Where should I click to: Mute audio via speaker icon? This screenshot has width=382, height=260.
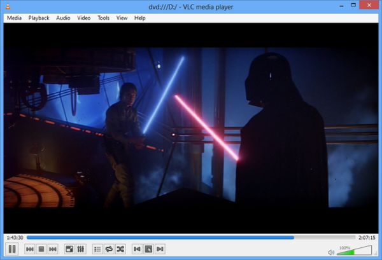point(331,252)
